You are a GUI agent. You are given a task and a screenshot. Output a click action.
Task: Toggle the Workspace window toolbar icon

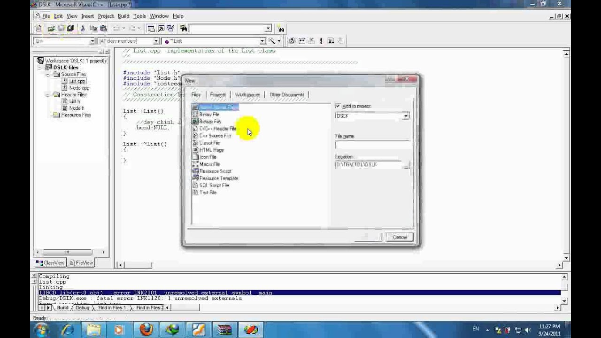tap(151, 29)
